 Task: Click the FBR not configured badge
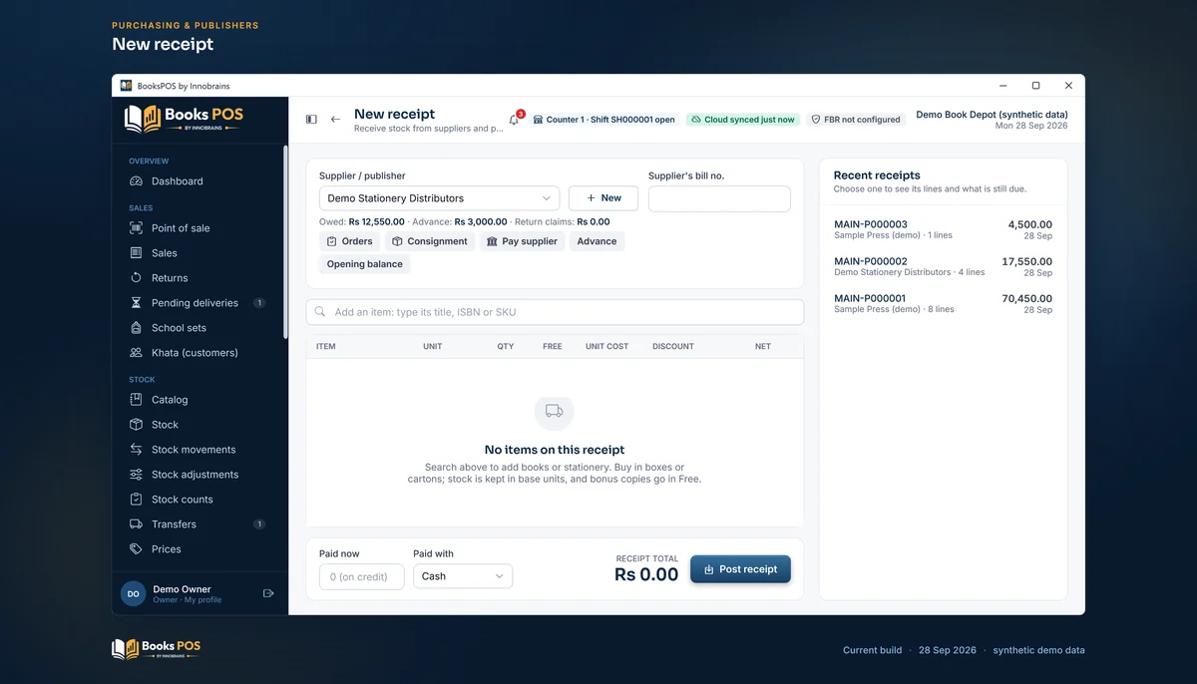click(855, 120)
